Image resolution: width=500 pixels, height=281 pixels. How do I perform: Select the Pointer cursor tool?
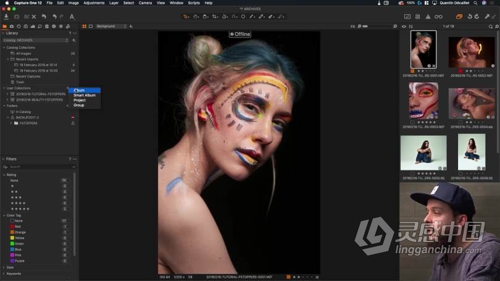pyautogui.click(x=186, y=17)
